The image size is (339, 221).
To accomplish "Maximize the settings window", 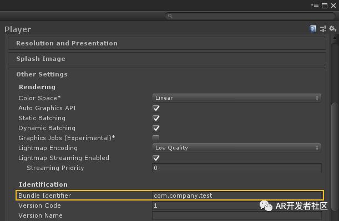I will click(x=325, y=6).
